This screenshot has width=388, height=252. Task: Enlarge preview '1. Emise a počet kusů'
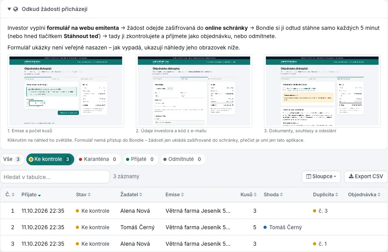(66, 91)
